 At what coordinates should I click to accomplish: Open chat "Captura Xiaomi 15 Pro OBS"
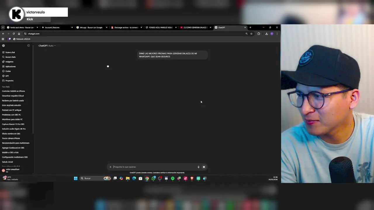(x=13, y=124)
